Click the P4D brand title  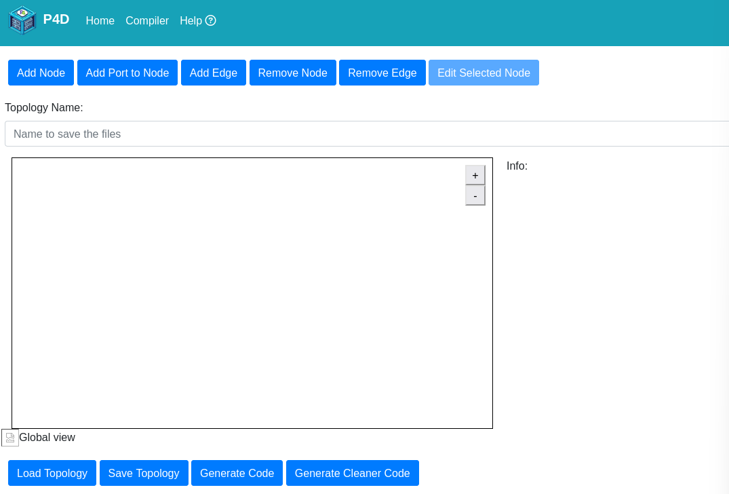tap(56, 20)
